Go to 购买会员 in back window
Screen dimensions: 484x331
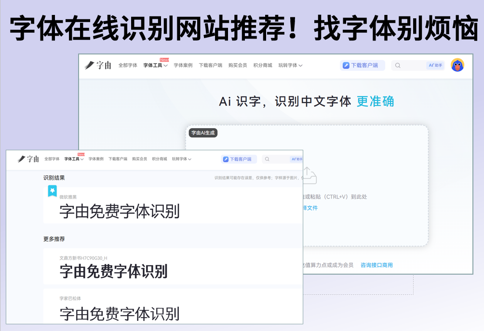pyautogui.click(x=238, y=66)
